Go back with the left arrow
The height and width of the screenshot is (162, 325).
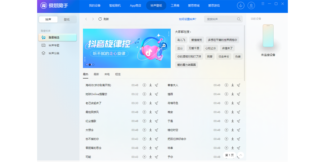(x=86, y=19)
